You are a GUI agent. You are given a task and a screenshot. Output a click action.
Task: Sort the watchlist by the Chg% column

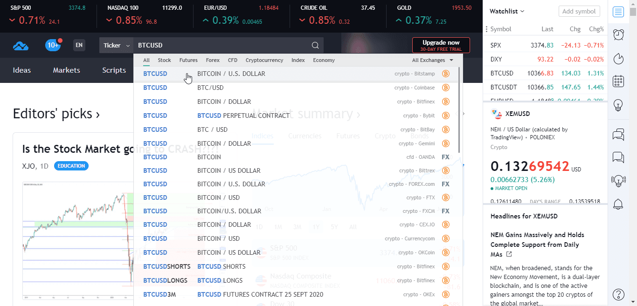(596, 29)
